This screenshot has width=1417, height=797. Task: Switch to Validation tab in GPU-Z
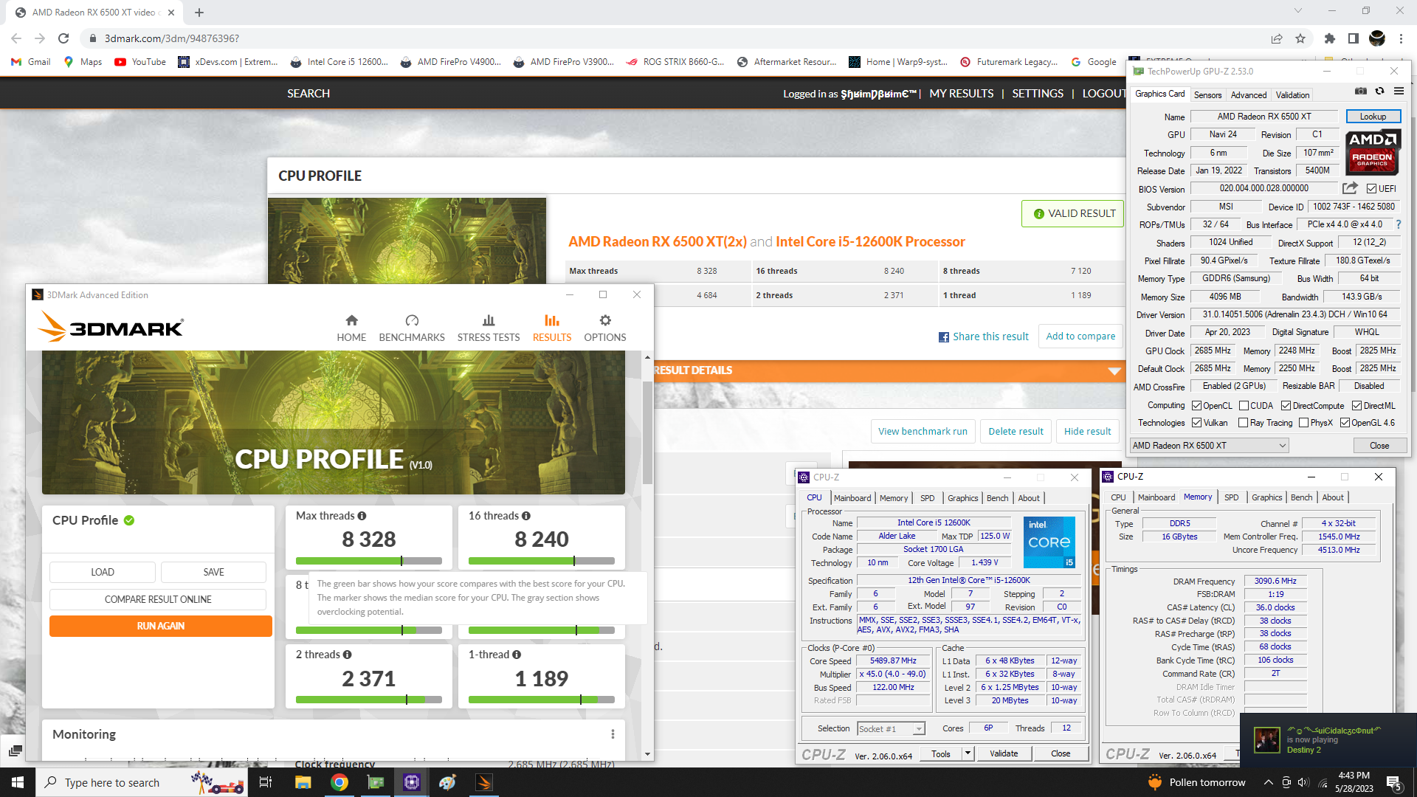(x=1293, y=95)
